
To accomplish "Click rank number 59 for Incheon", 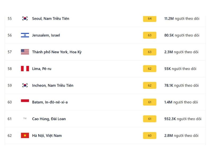I will 10,85.
